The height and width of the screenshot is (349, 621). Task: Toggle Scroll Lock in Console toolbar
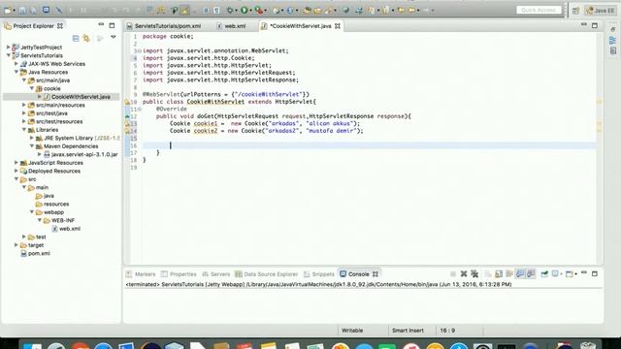click(x=499, y=273)
